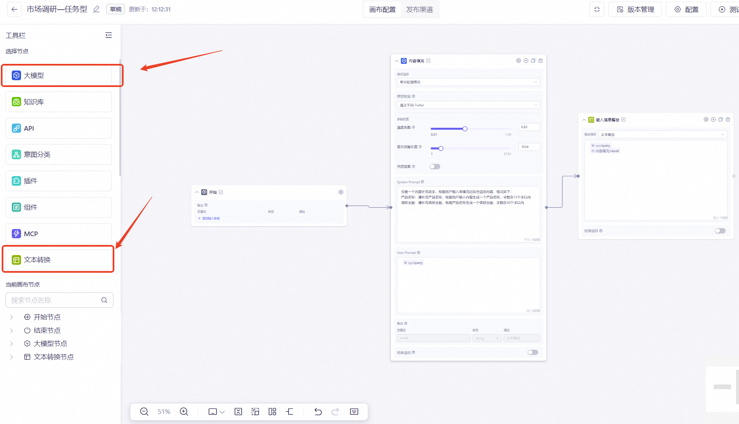
Task: Delete the 输入信息整合 node
Action: [728, 120]
